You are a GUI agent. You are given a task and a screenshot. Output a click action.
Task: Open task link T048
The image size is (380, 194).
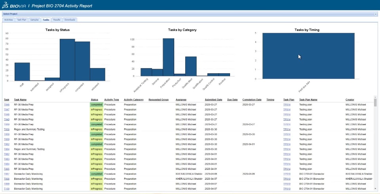7,114
